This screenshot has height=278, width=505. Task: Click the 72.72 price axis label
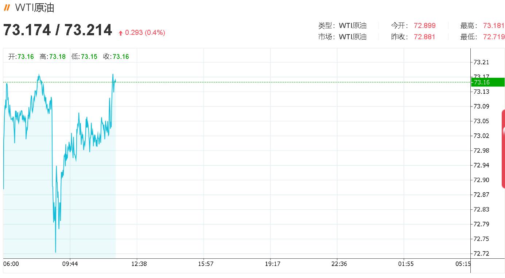(481, 253)
